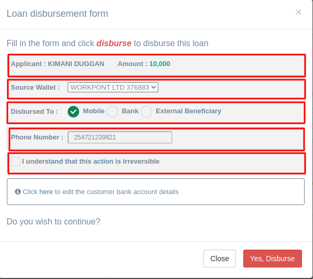Click the Source Wallet dropdown chevron arrow

(x=154, y=87)
